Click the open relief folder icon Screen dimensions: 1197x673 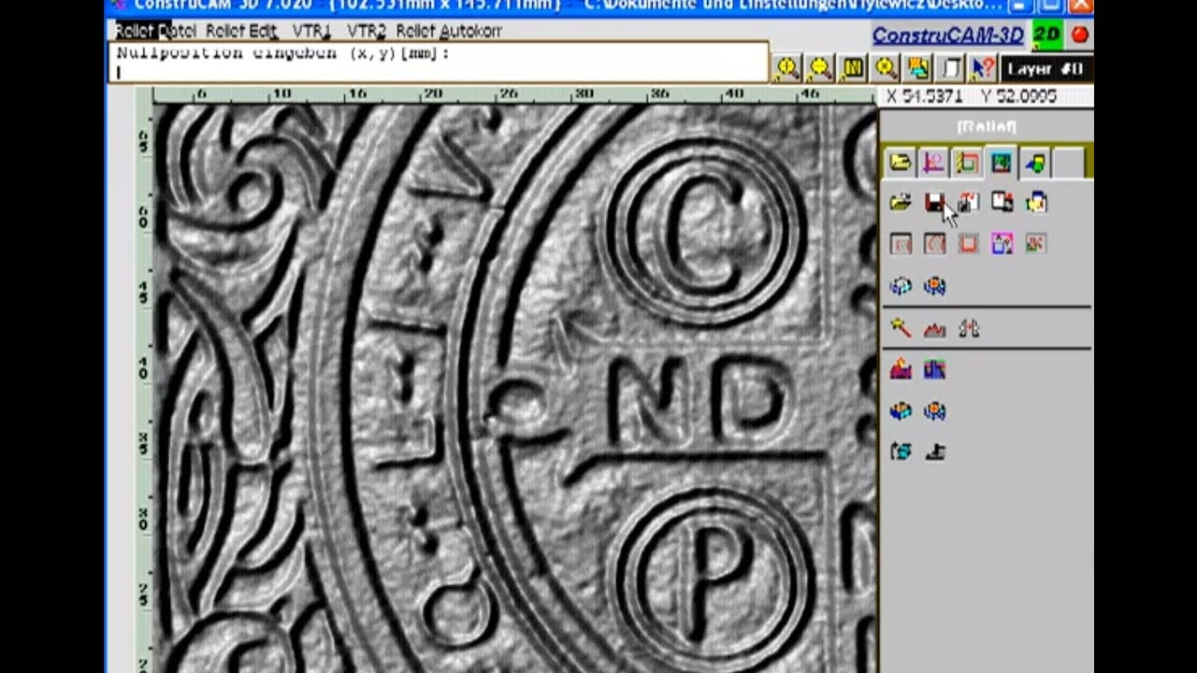pos(901,202)
